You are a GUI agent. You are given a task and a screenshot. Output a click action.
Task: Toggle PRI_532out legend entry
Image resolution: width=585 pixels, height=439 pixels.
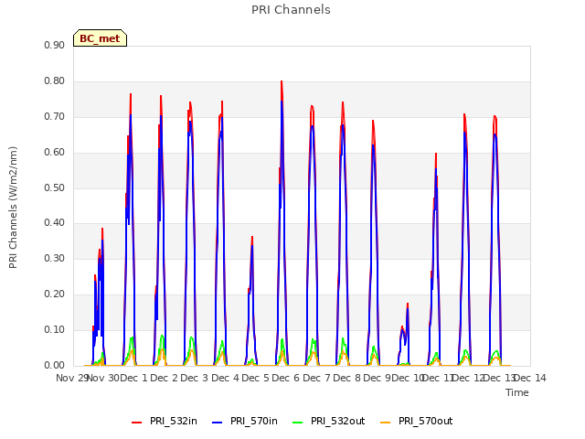[x=329, y=421]
